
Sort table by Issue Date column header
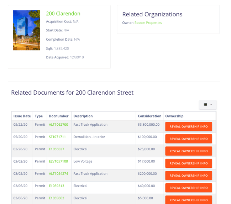pyautogui.click(x=22, y=116)
